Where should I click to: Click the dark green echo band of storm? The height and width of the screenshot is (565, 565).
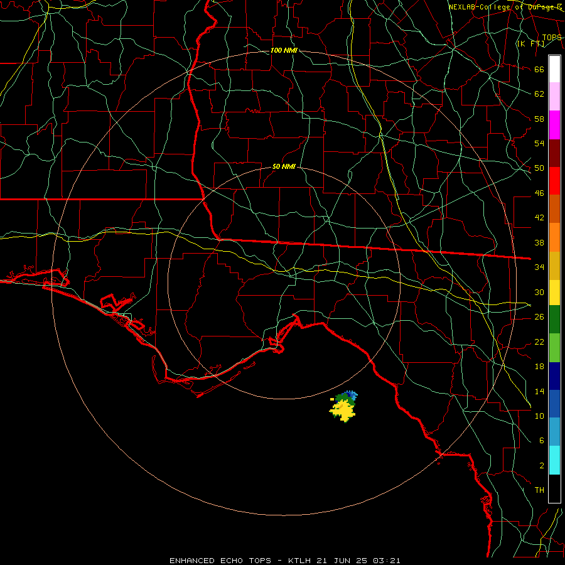click(x=345, y=399)
